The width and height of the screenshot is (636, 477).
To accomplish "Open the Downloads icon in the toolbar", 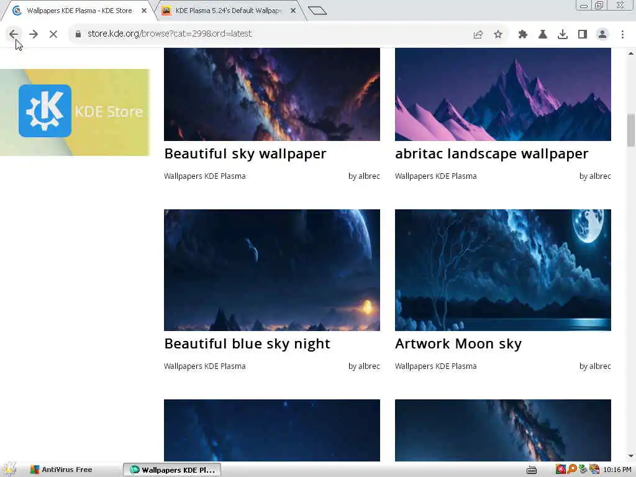I will [x=563, y=35].
